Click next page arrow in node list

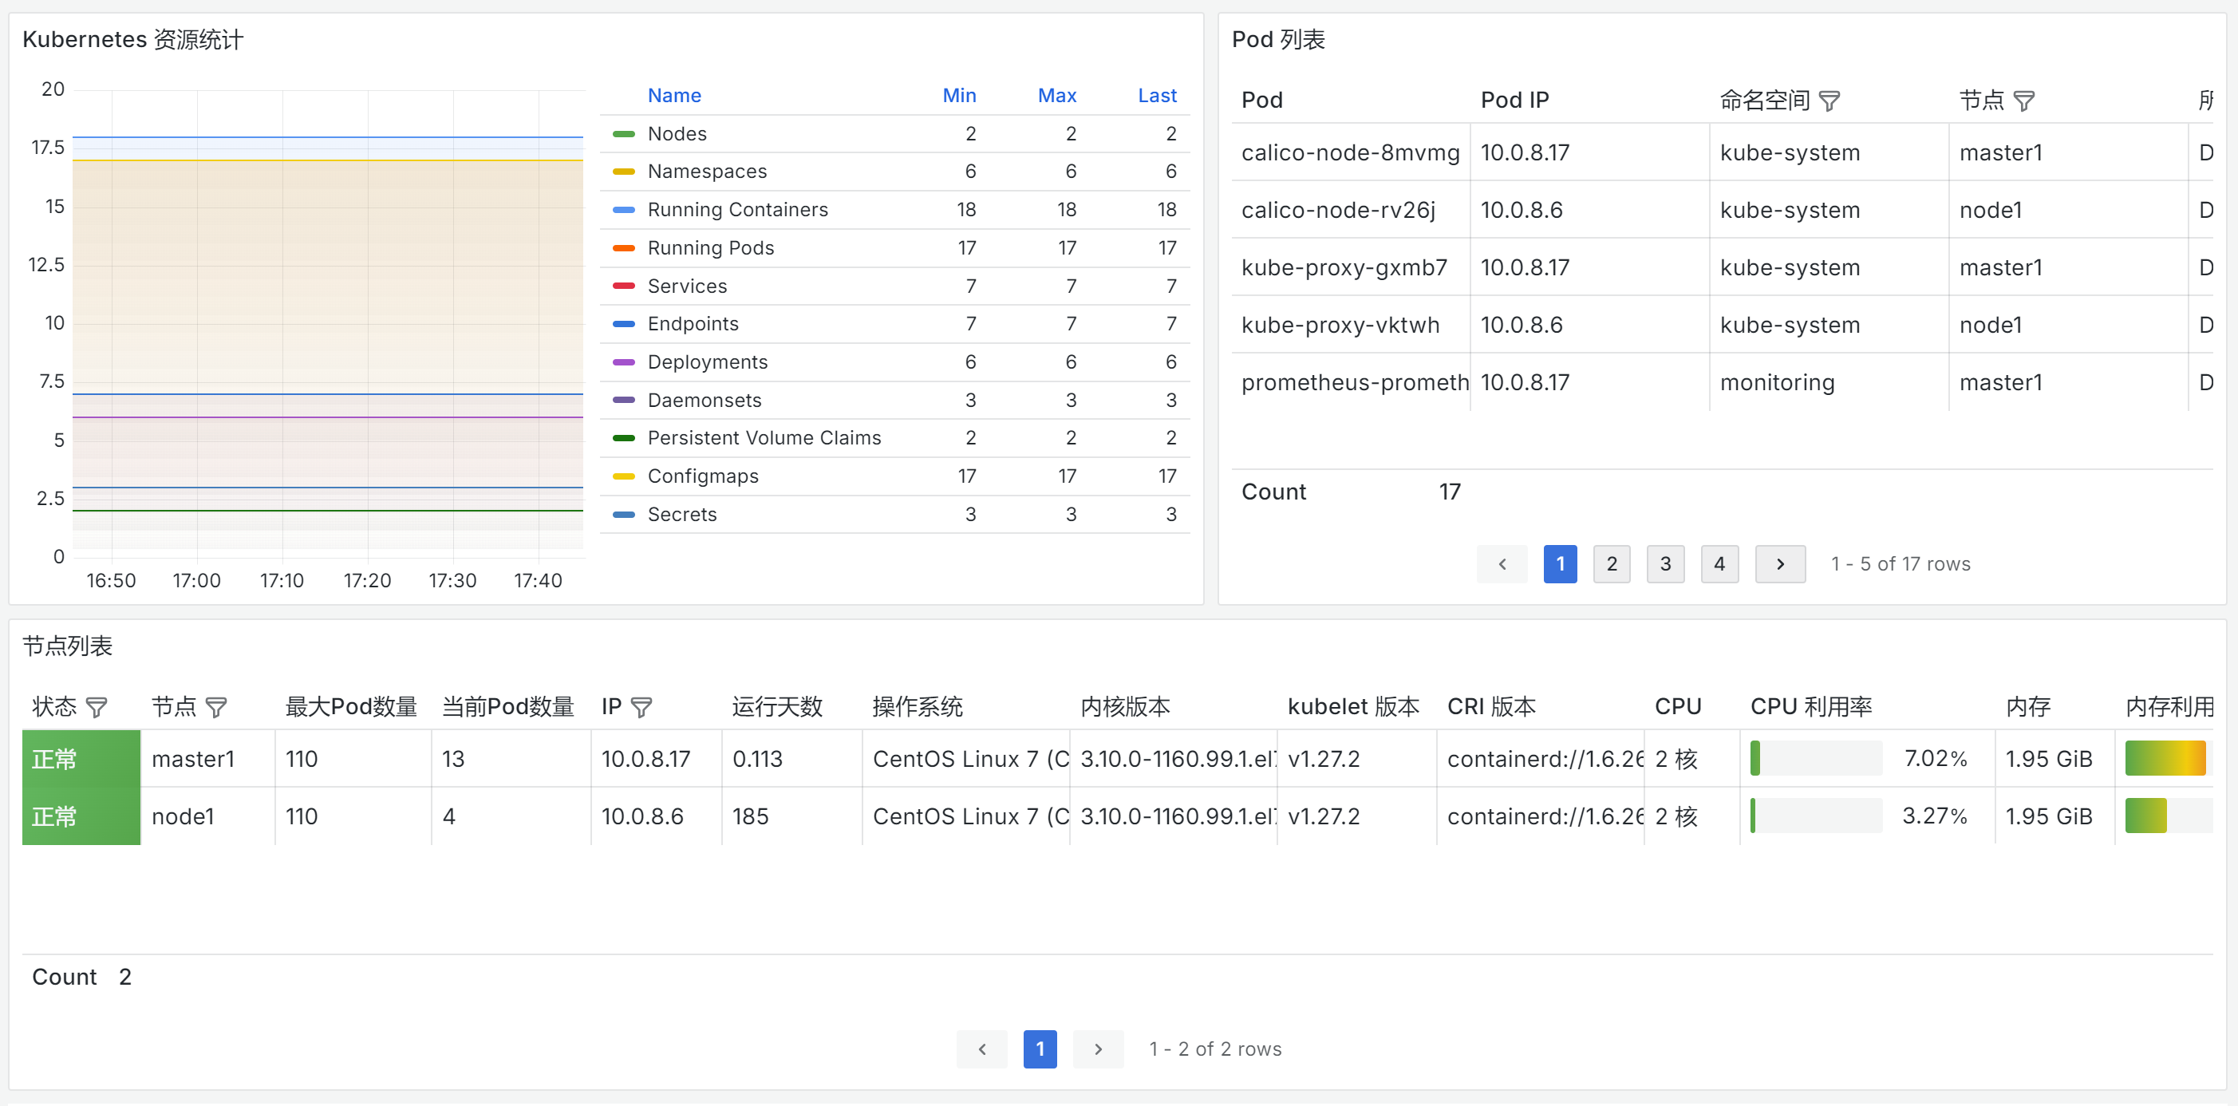point(1097,1049)
